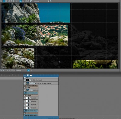
Task: Select the first white mask thumbnail under Maske
Action: 27,98
